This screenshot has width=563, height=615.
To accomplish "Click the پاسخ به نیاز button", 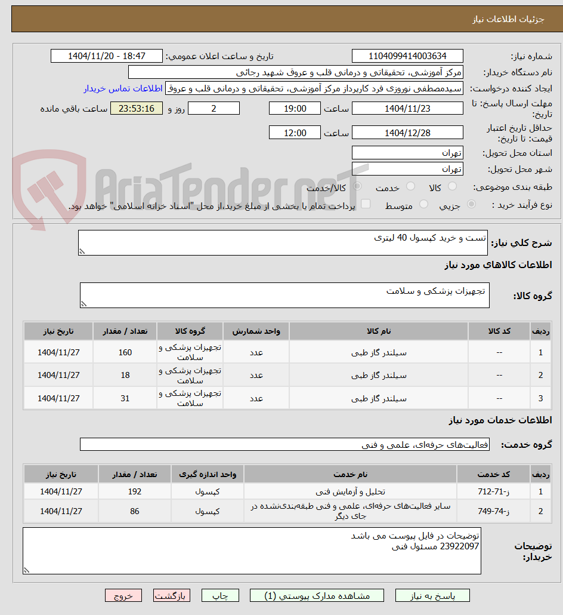I will click(432, 595).
